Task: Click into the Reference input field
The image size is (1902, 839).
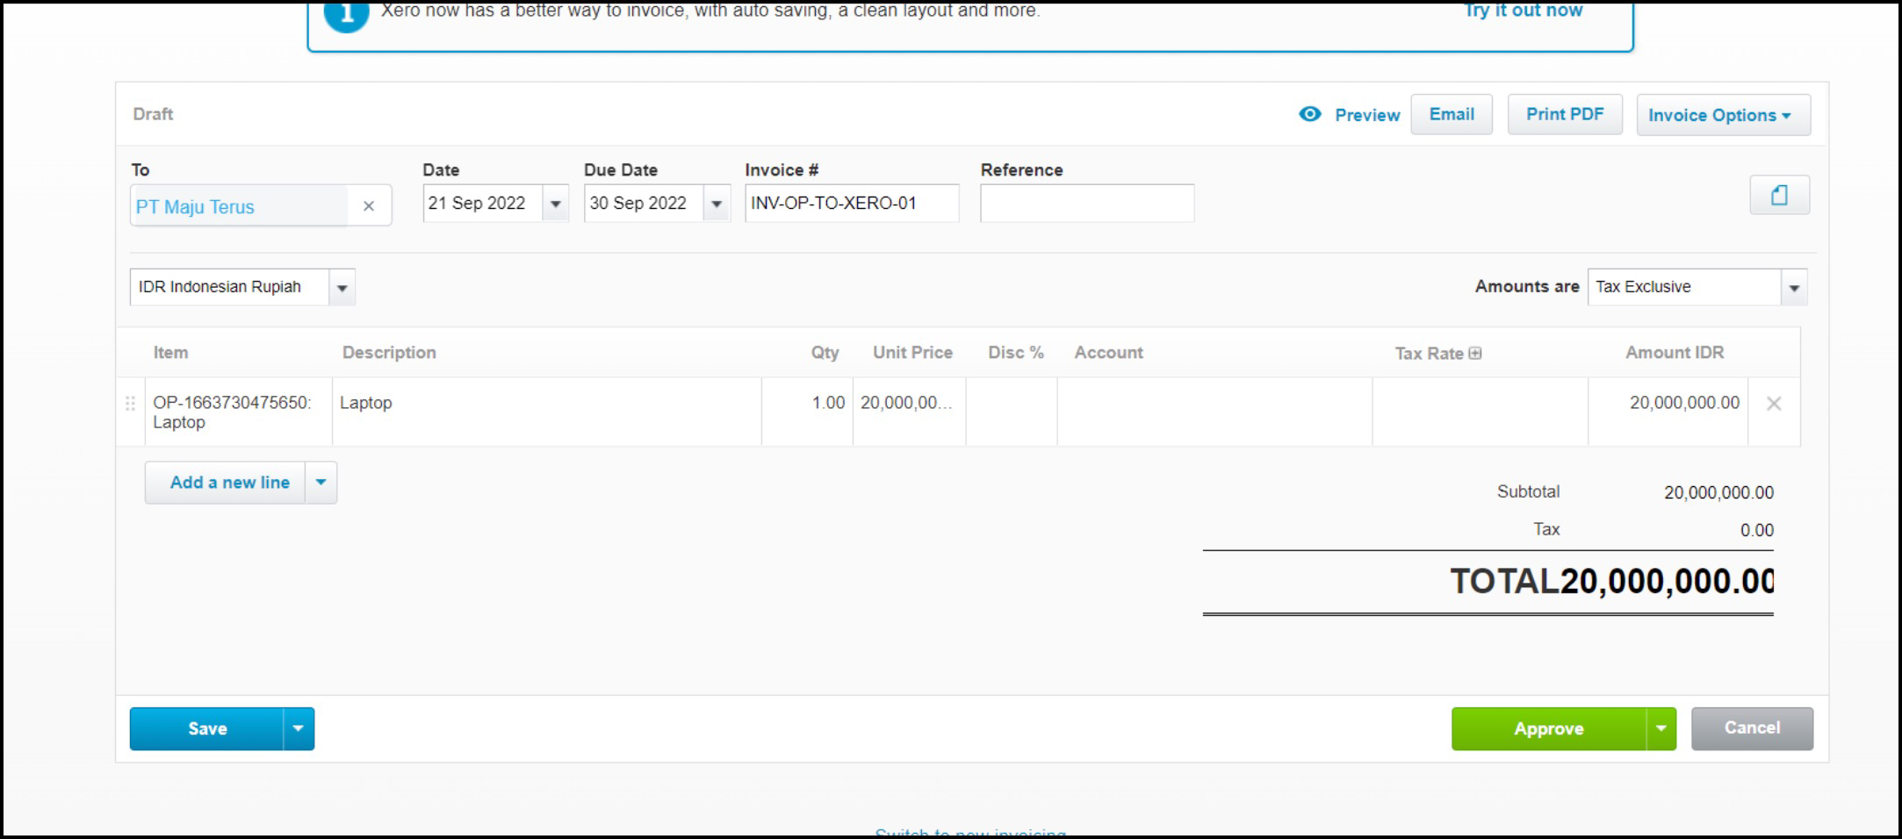Action: (x=1086, y=204)
